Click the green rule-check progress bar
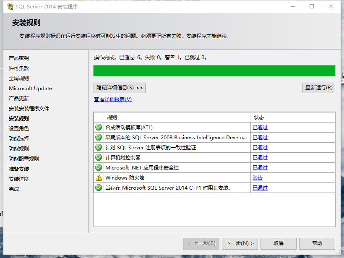 tap(214, 70)
